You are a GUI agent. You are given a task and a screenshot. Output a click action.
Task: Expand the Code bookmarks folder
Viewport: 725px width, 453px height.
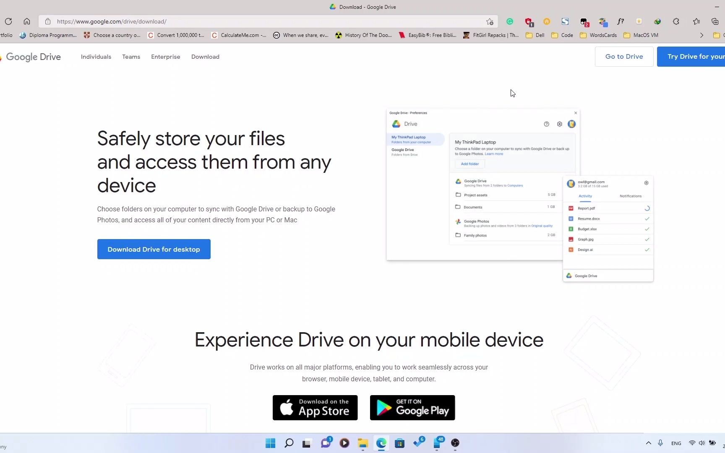tap(562, 35)
